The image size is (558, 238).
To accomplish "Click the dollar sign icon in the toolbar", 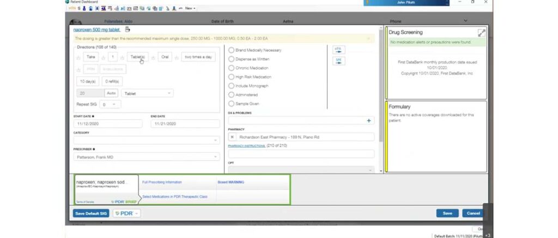I will coord(79,8).
